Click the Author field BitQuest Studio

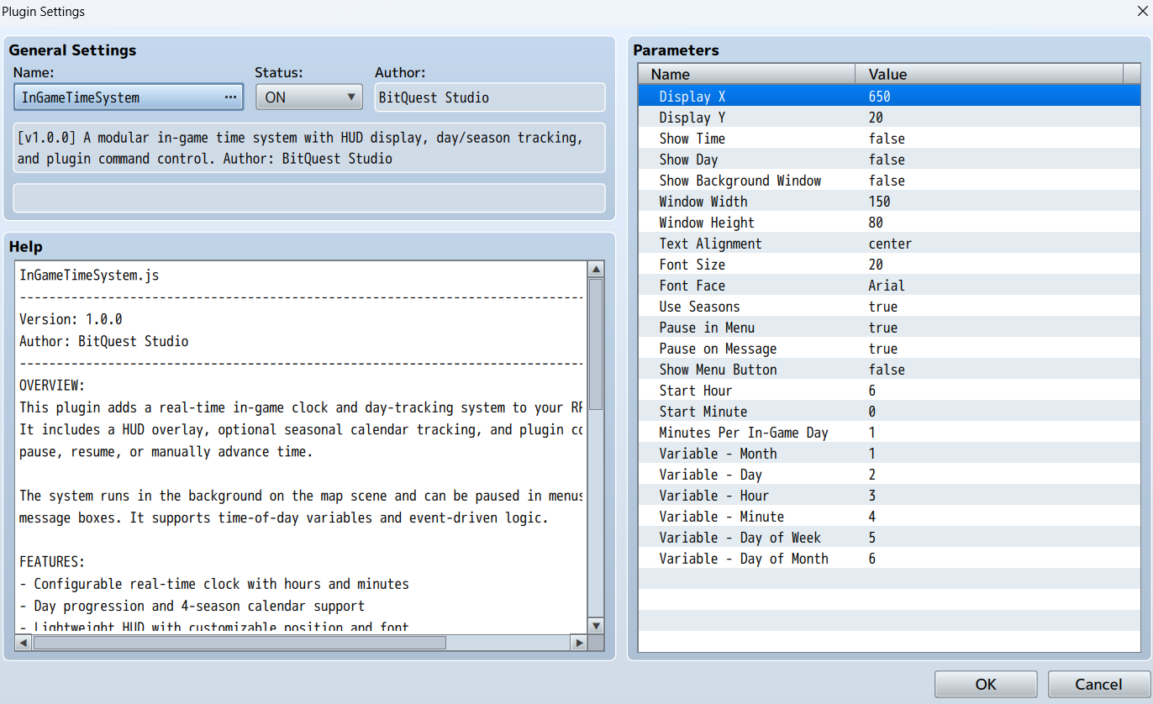490,97
